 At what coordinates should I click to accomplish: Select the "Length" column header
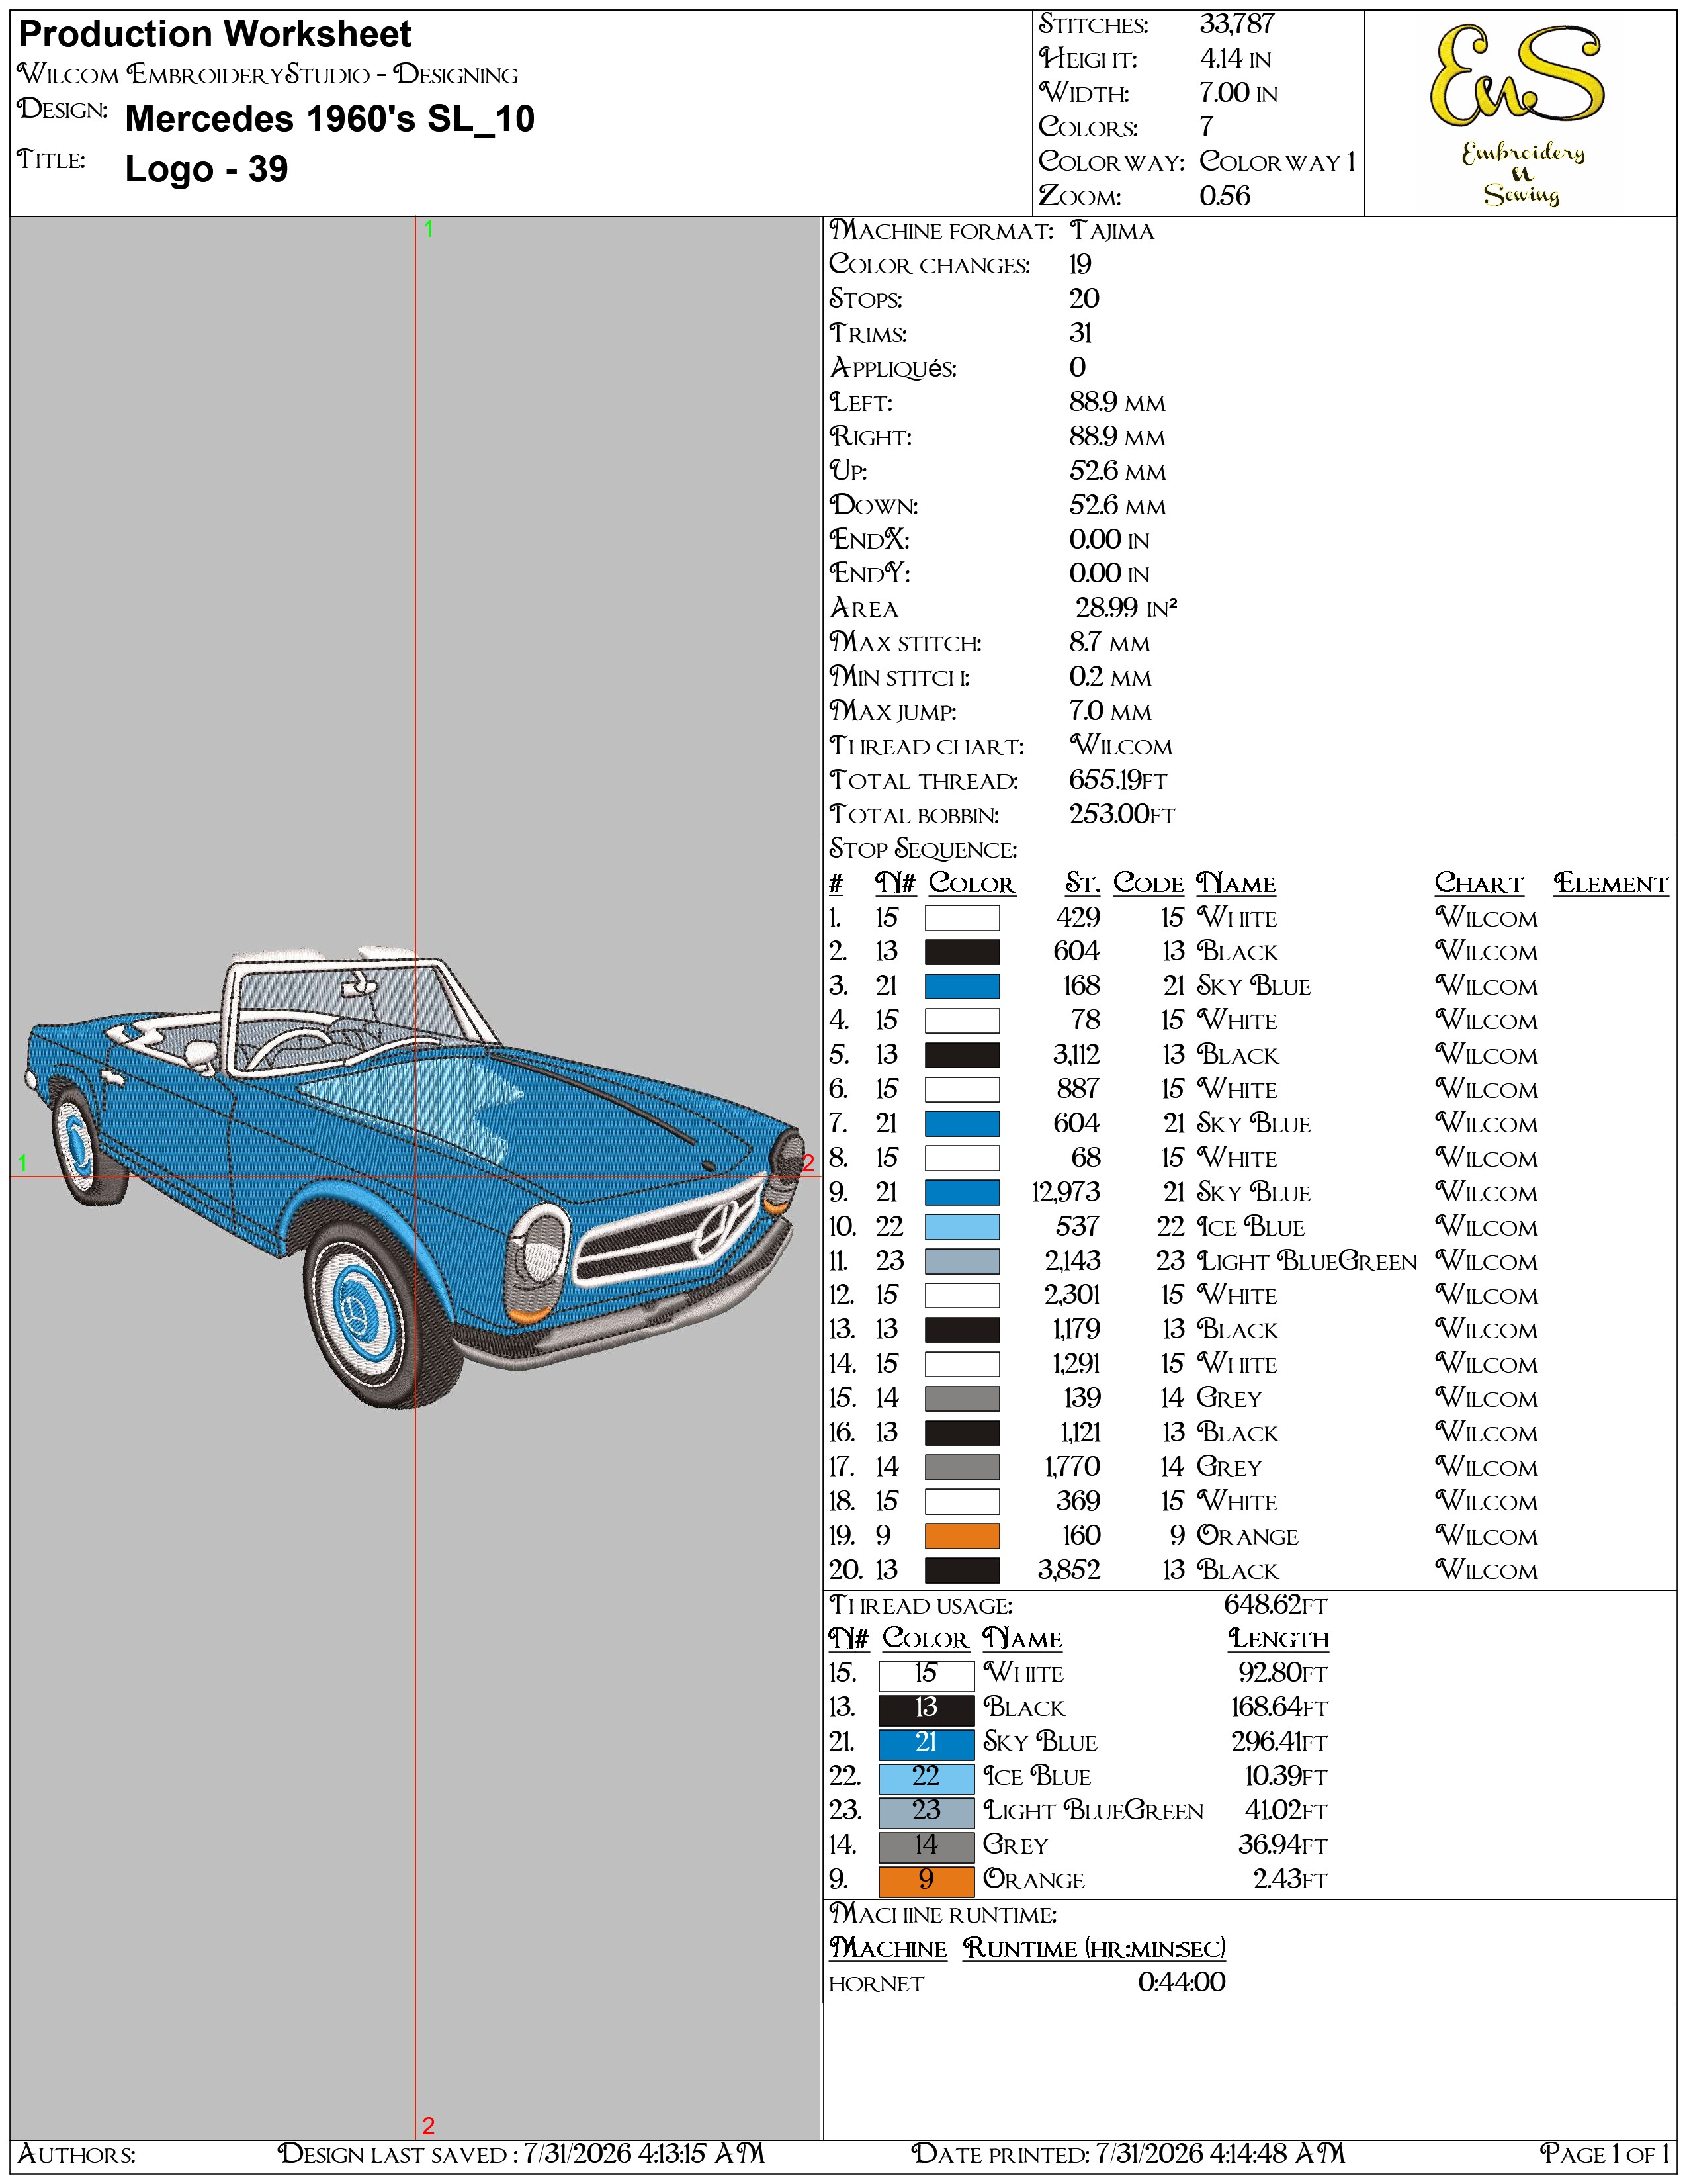point(1279,1639)
